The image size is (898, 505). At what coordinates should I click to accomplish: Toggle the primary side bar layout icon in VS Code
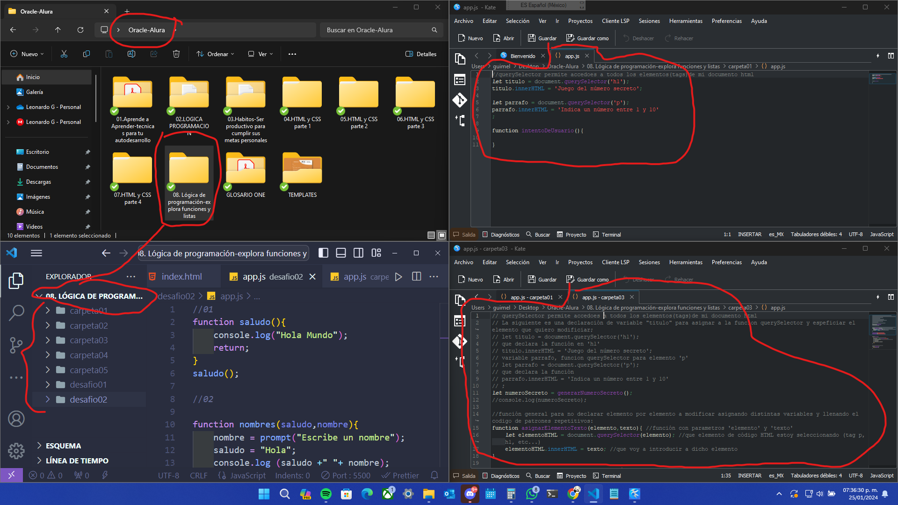(323, 253)
